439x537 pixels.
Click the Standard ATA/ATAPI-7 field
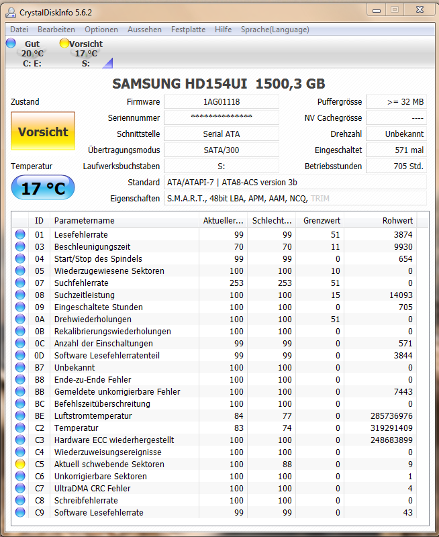point(295,182)
